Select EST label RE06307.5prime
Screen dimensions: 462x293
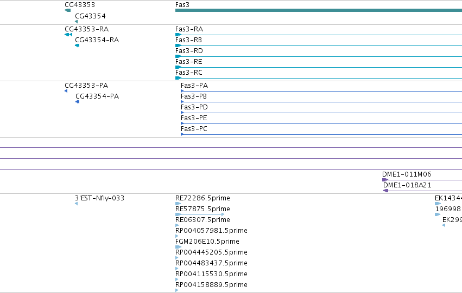(202, 220)
